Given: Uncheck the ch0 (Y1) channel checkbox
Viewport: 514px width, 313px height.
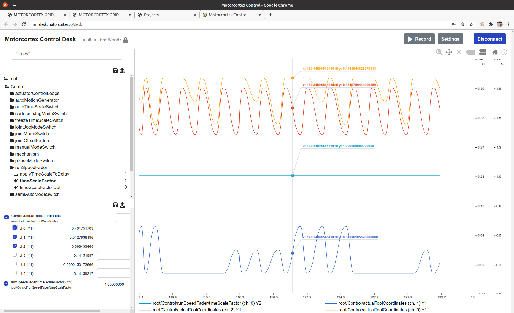Looking at the screenshot, I should point(15,228).
